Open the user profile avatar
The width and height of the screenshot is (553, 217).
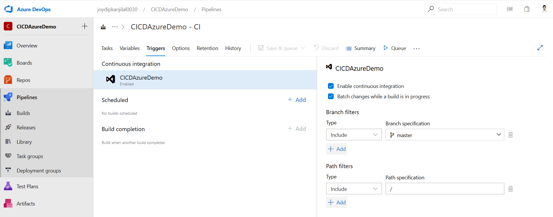click(x=544, y=9)
